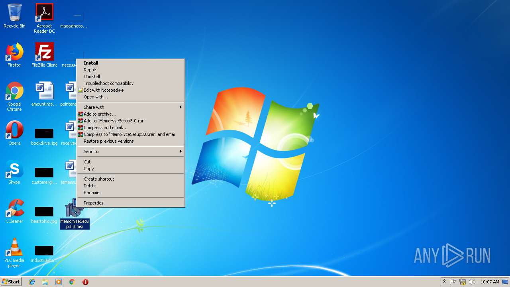Expand the Share with submenu
510x287 pixels.
[131, 107]
